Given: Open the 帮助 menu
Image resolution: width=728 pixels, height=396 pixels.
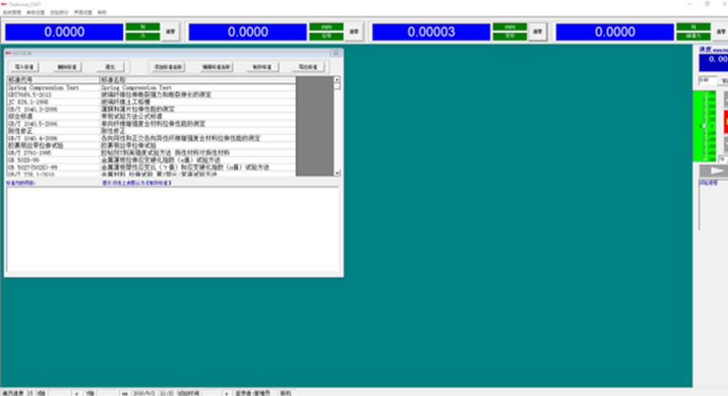Looking at the screenshot, I should coord(102,13).
